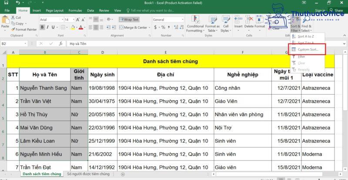Select Bottom Align icon
348x180 pixels.
[101, 20]
